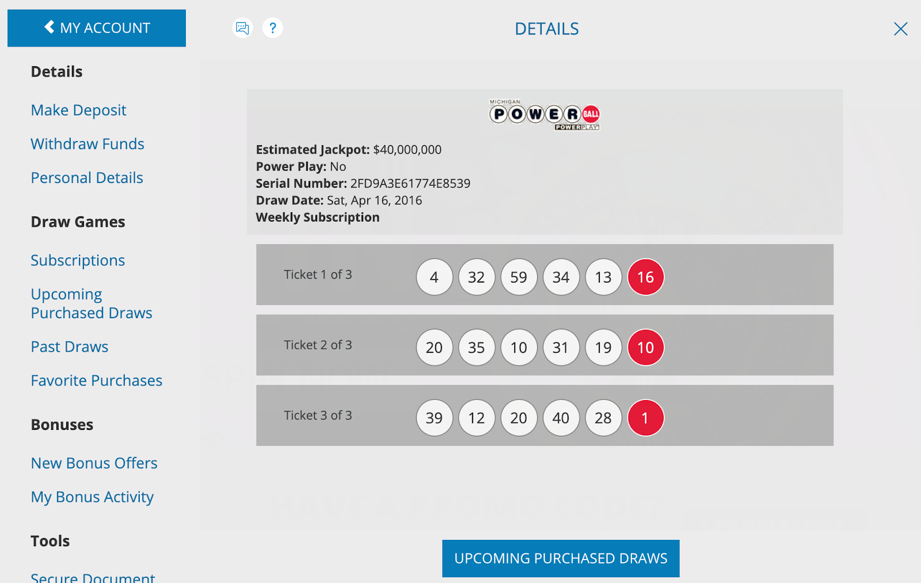Select the red Powerball number 10

pos(645,347)
